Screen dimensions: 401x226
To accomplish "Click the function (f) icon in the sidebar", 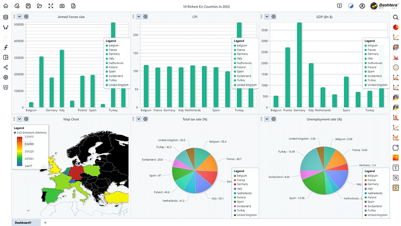I will 6,47.
